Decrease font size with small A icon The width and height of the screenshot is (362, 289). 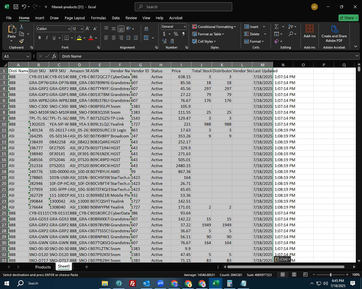(95, 29)
